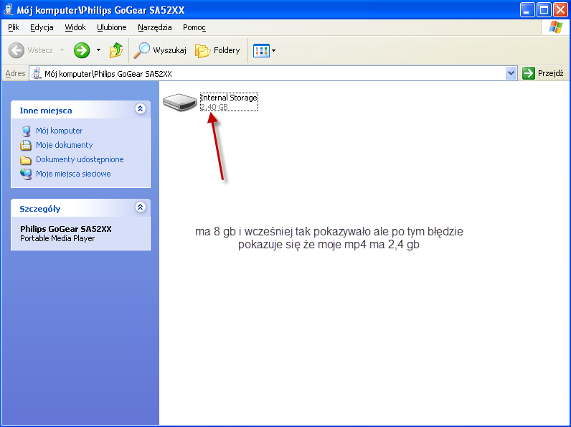The height and width of the screenshot is (427, 571).
Task: Select the Internal Storage label
Action: tap(229, 98)
